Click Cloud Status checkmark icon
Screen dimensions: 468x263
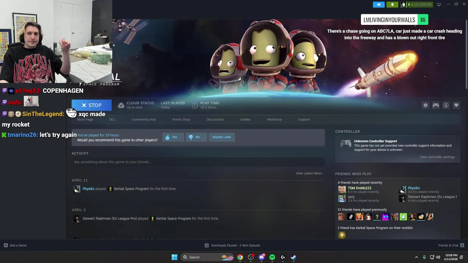pyautogui.click(x=121, y=105)
